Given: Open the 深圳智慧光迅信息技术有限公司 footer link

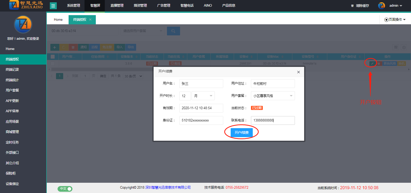Looking at the screenshot, I should [168, 187].
